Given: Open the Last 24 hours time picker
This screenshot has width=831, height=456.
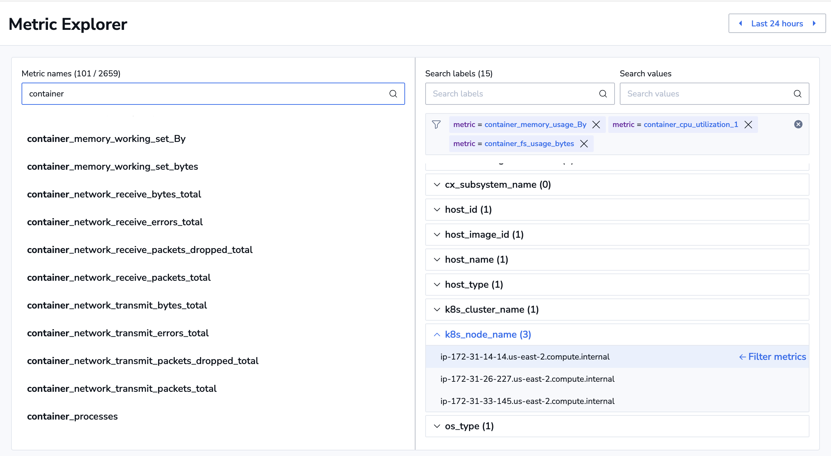Looking at the screenshot, I should point(777,24).
